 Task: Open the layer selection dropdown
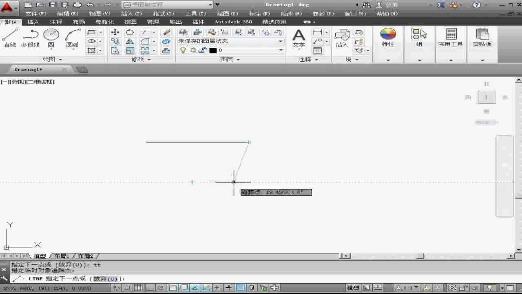280,50
